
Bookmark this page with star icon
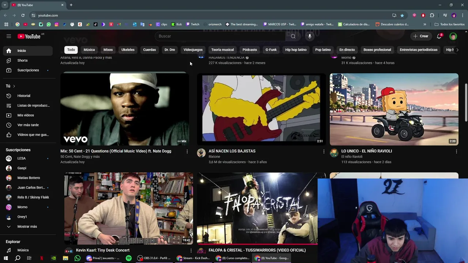point(402,15)
